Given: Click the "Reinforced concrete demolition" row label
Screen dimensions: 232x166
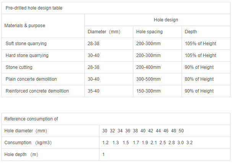Looking at the screenshot, I should pyautogui.click(x=37, y=91).
